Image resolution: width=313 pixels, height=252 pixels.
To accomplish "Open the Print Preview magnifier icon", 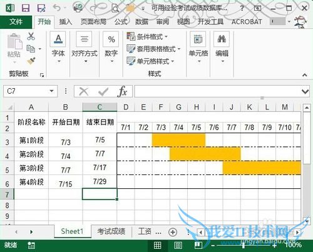I will point(115,8).
